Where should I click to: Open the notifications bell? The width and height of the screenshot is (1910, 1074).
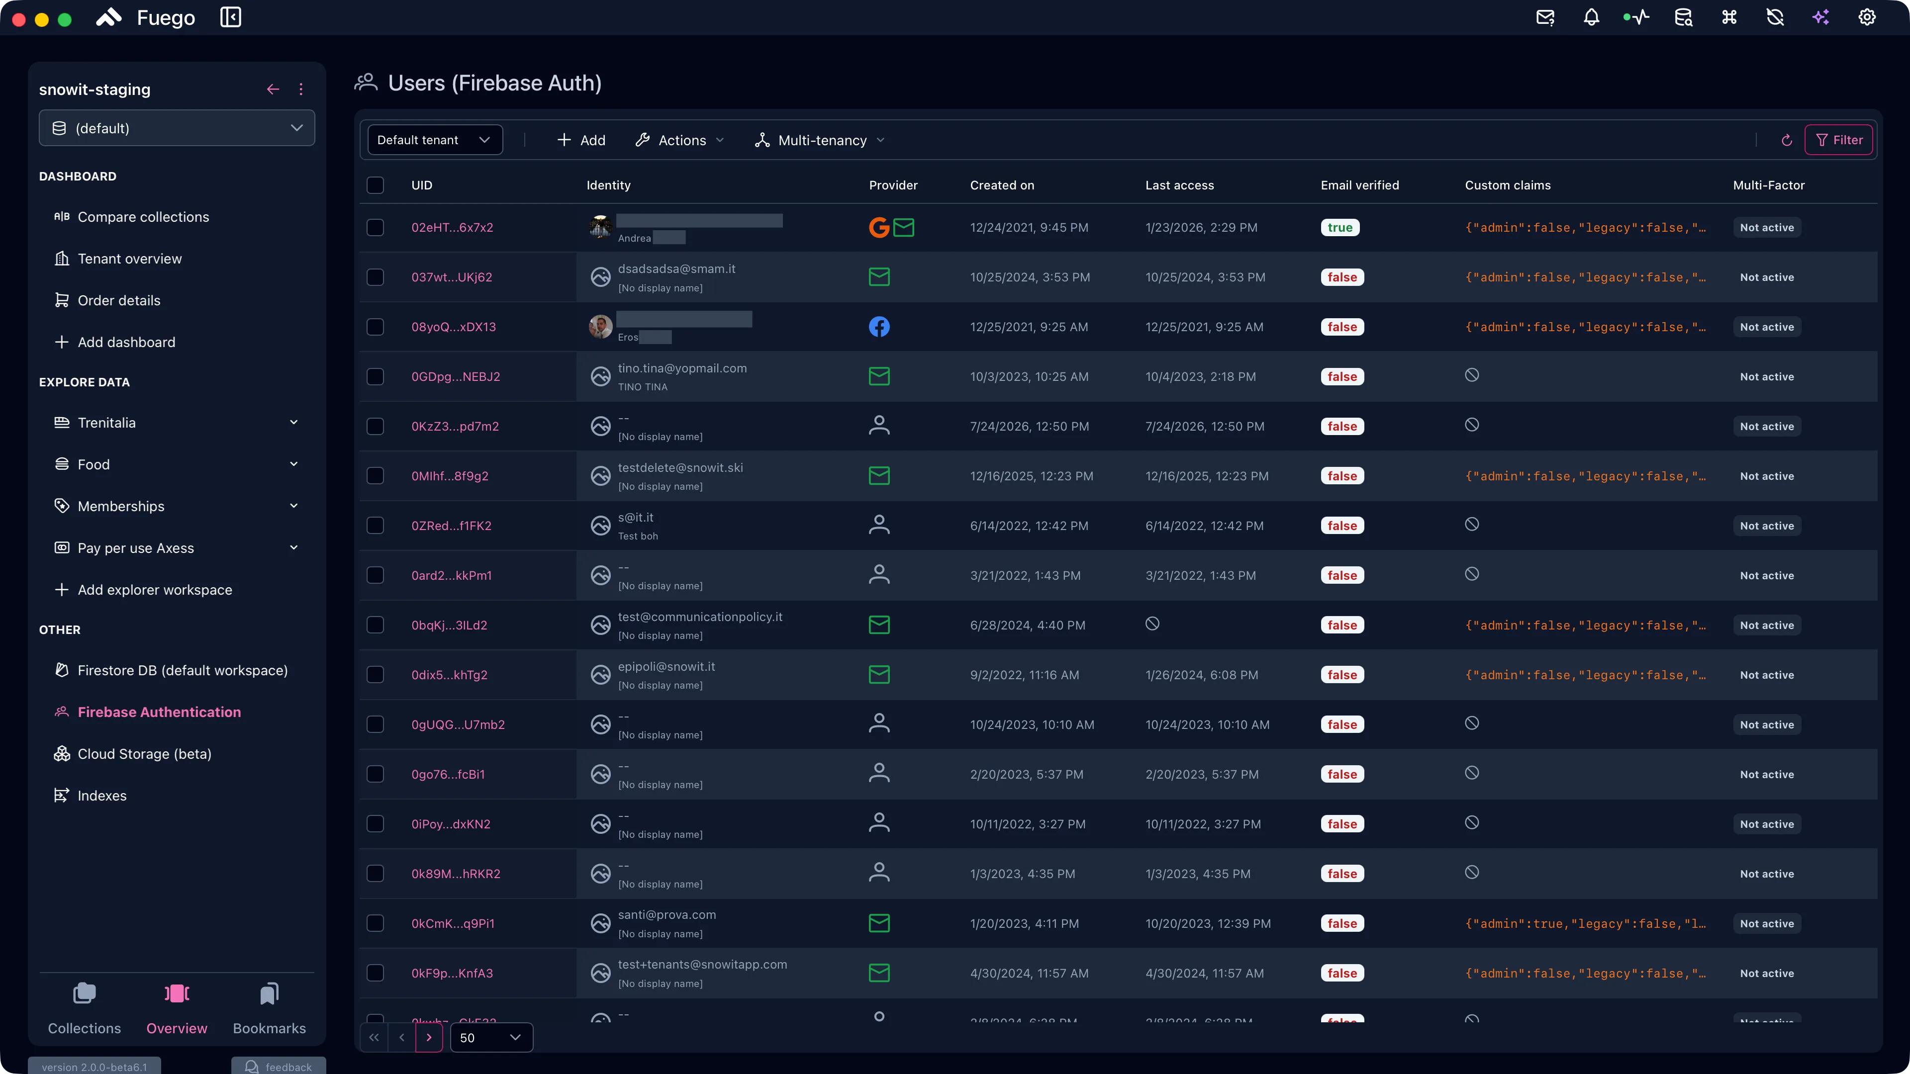click(x=1591, y=17)
